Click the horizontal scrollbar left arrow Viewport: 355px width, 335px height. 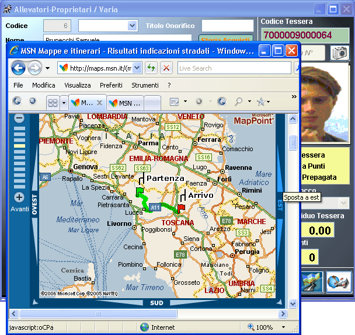point(13,314)
